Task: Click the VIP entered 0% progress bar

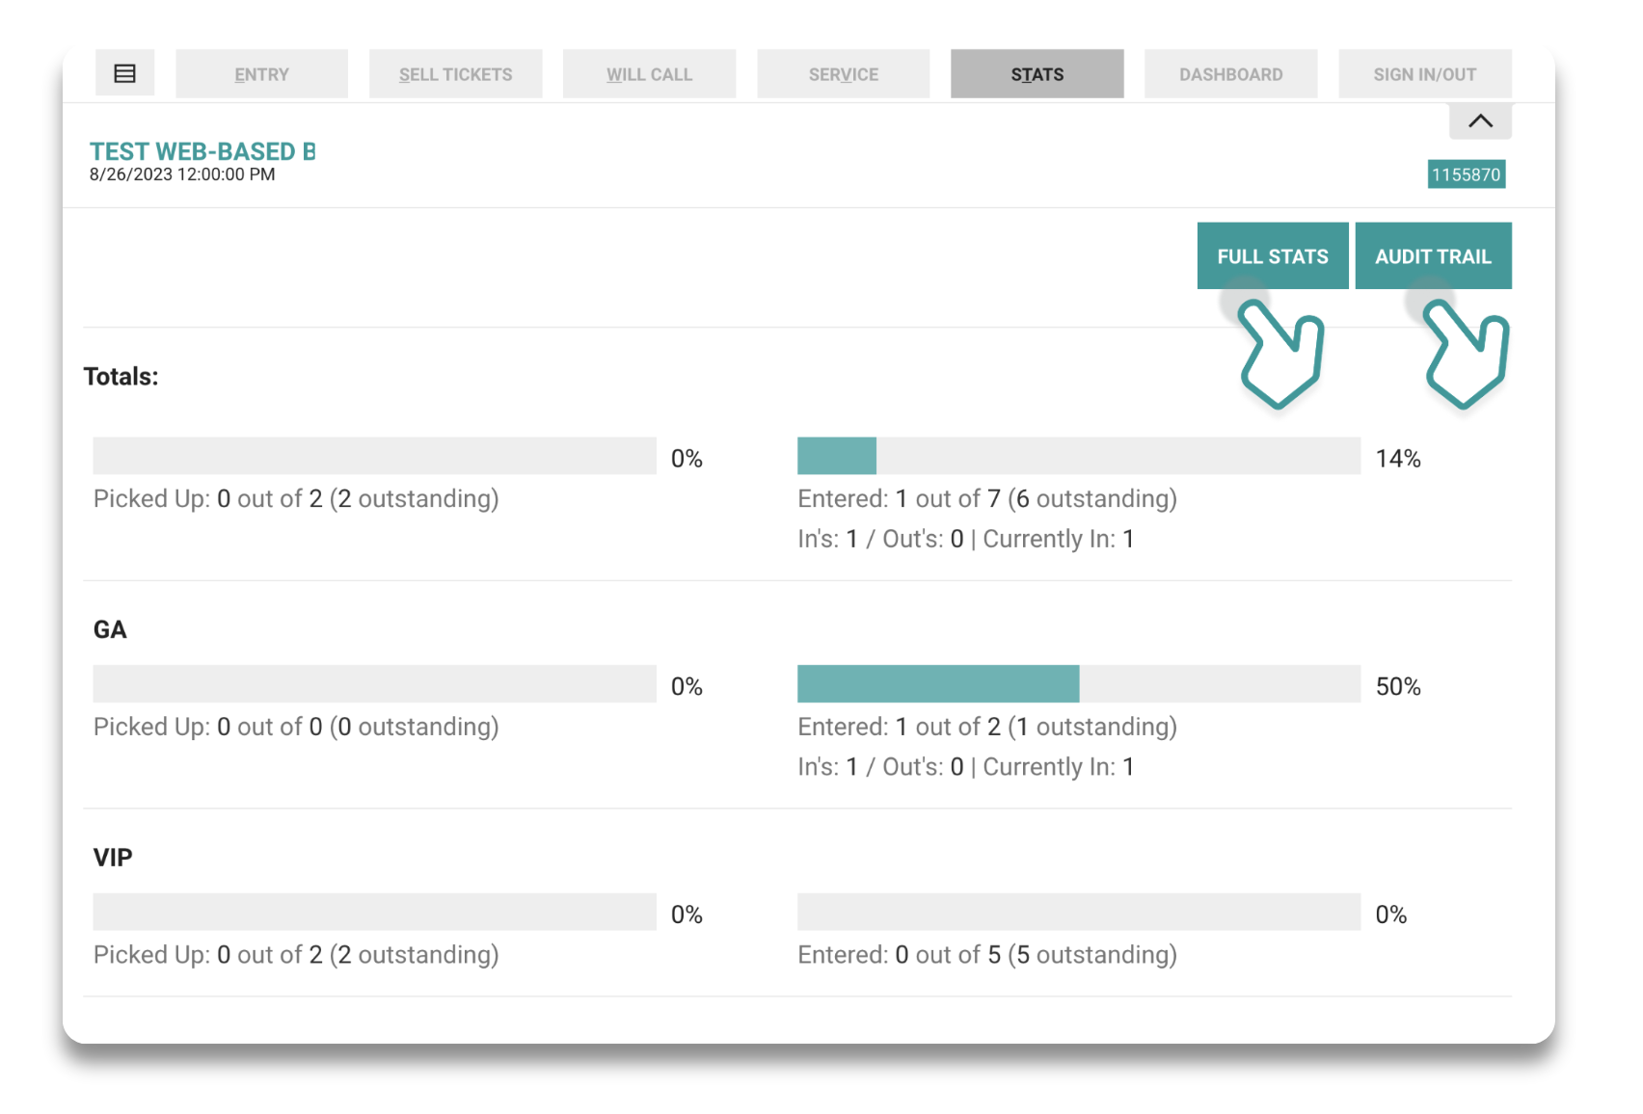Action: point(1079,912)
